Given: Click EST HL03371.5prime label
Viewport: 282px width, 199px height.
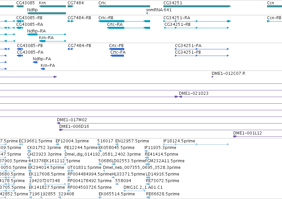Looking at the screenshot, I should click(128, 174).
